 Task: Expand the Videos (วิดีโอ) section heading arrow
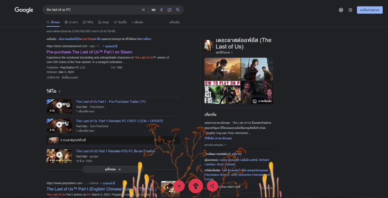pyautogui.click(x=59, y=91)
